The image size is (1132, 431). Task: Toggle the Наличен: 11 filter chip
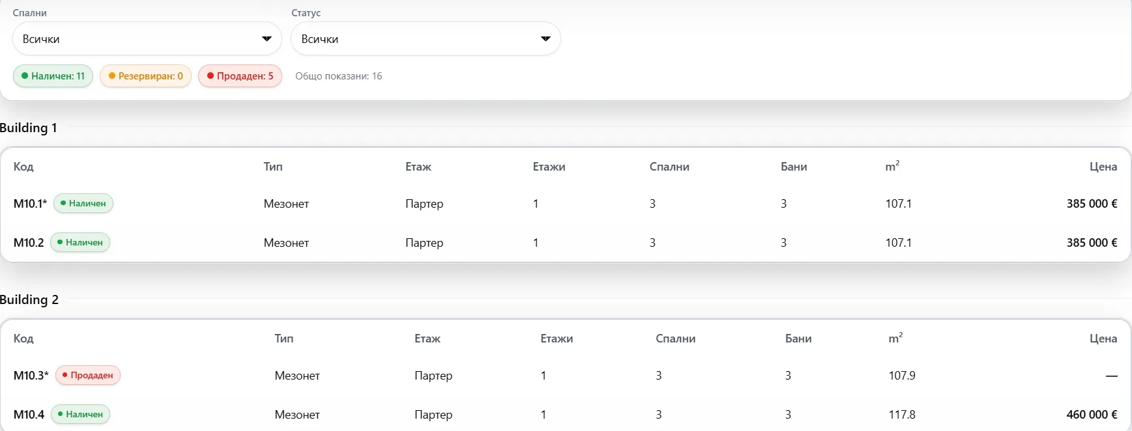(53, 76)
